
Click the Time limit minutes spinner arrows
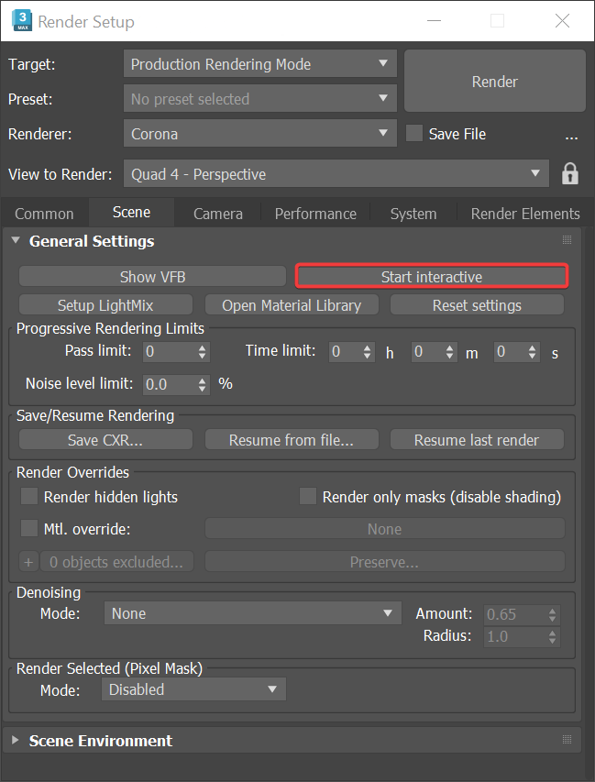click(450, 352)
